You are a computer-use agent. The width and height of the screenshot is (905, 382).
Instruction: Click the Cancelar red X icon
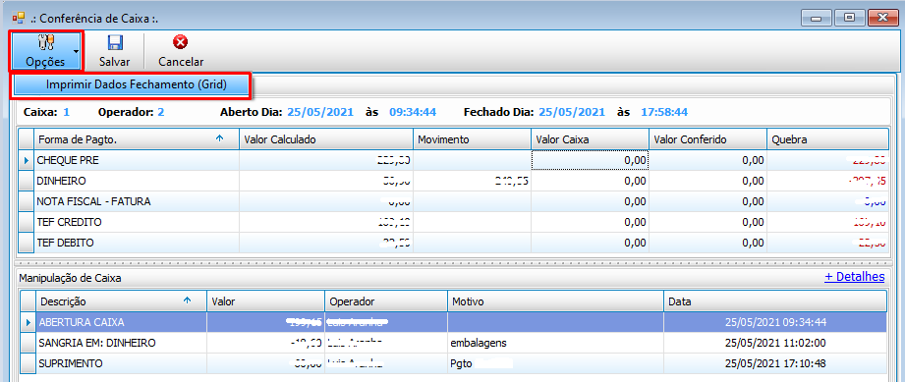[x=181, y=42]
